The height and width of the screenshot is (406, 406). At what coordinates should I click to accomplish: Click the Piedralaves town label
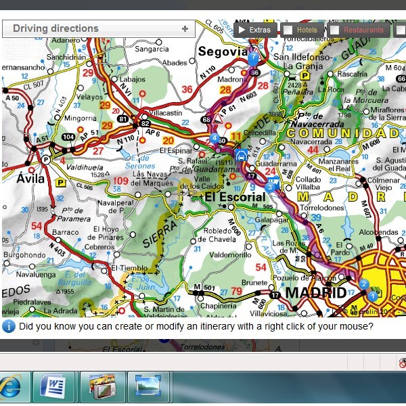[x=32, y=302]
